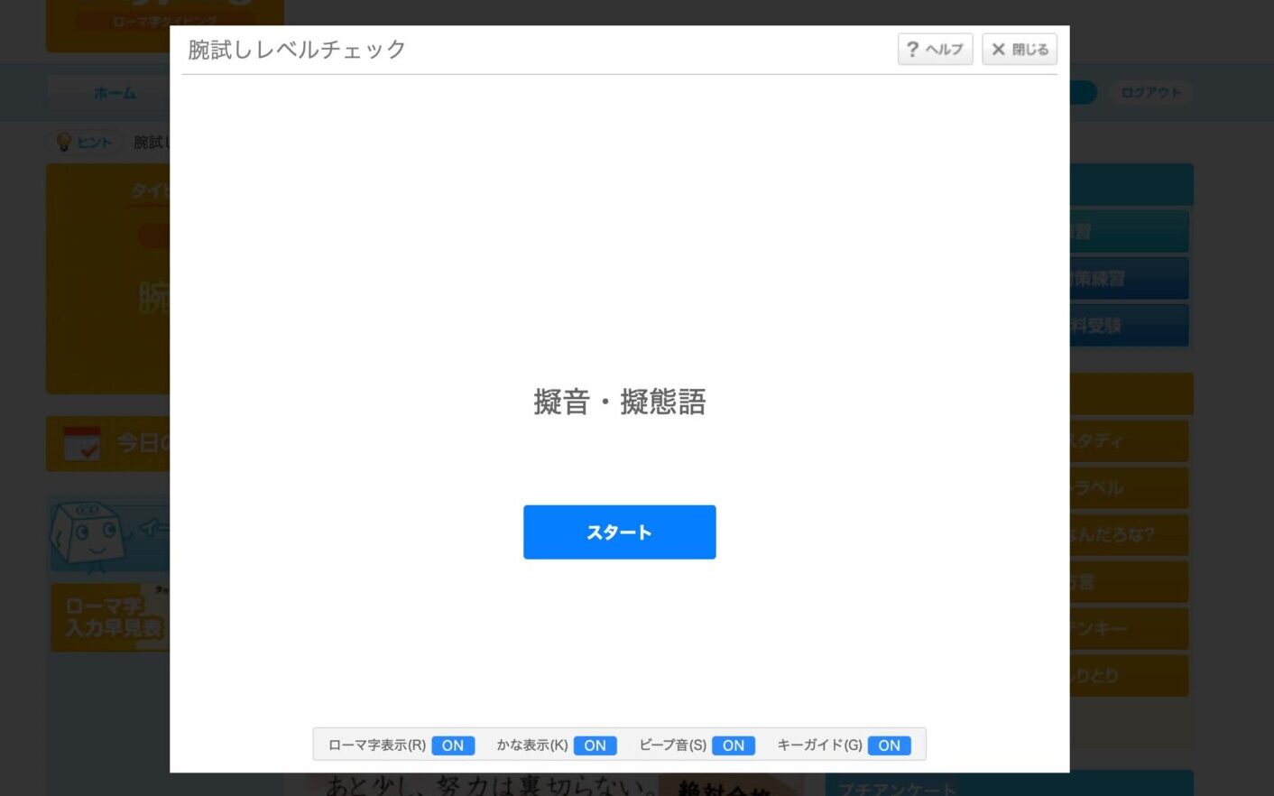
Task: Open the ラベル yellow sidebar item
Action: 1128,488
